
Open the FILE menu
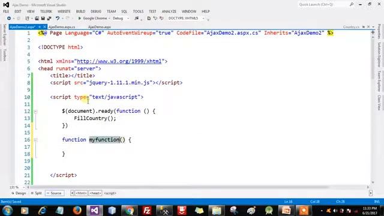pyautogui.click(x=6, y=11)
